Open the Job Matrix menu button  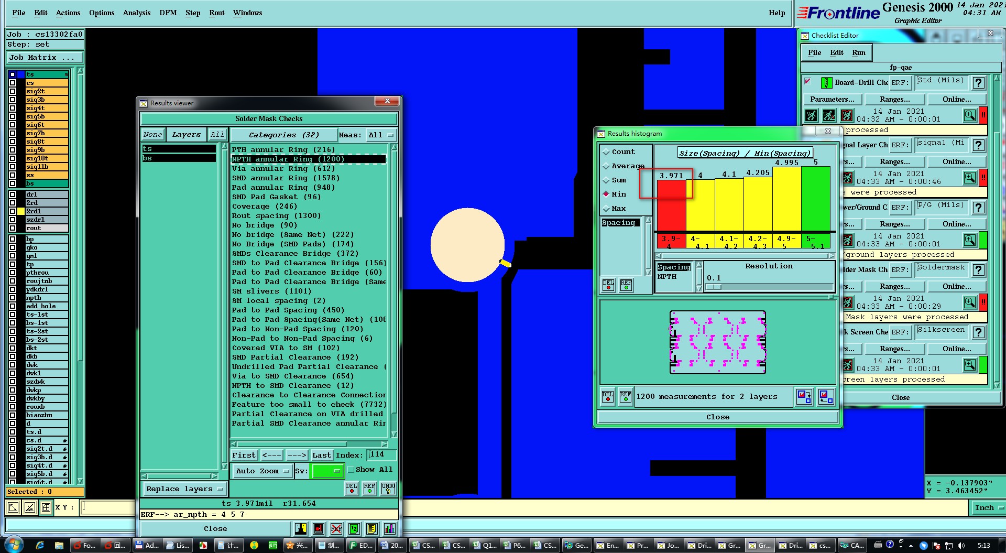[x=45, y=58]
